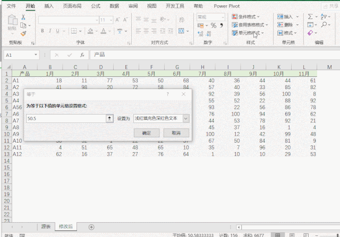
Task: Click the Name Box showing A1
Action: [20, 55]
